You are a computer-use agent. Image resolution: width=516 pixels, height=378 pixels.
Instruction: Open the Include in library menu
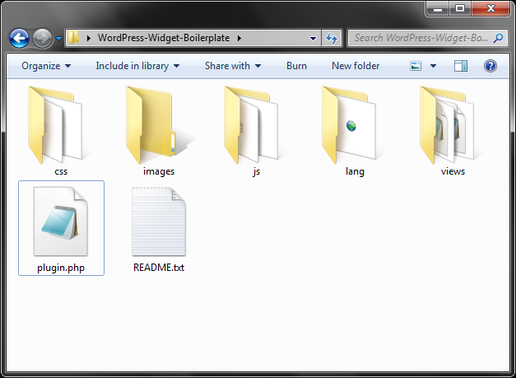pyautogui.click(x=137, y=66)
